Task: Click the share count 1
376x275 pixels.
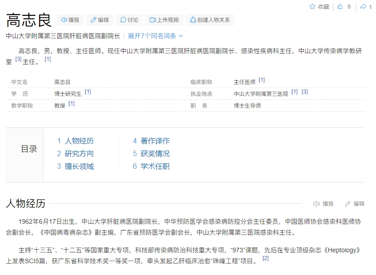Action: click(371, 7)
